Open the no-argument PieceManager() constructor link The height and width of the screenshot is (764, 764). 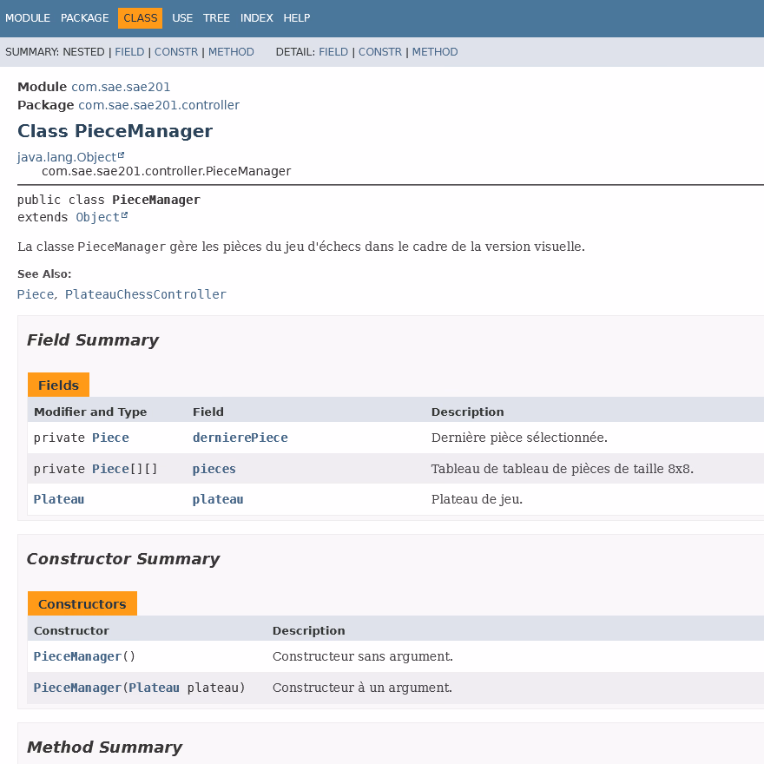77,656
